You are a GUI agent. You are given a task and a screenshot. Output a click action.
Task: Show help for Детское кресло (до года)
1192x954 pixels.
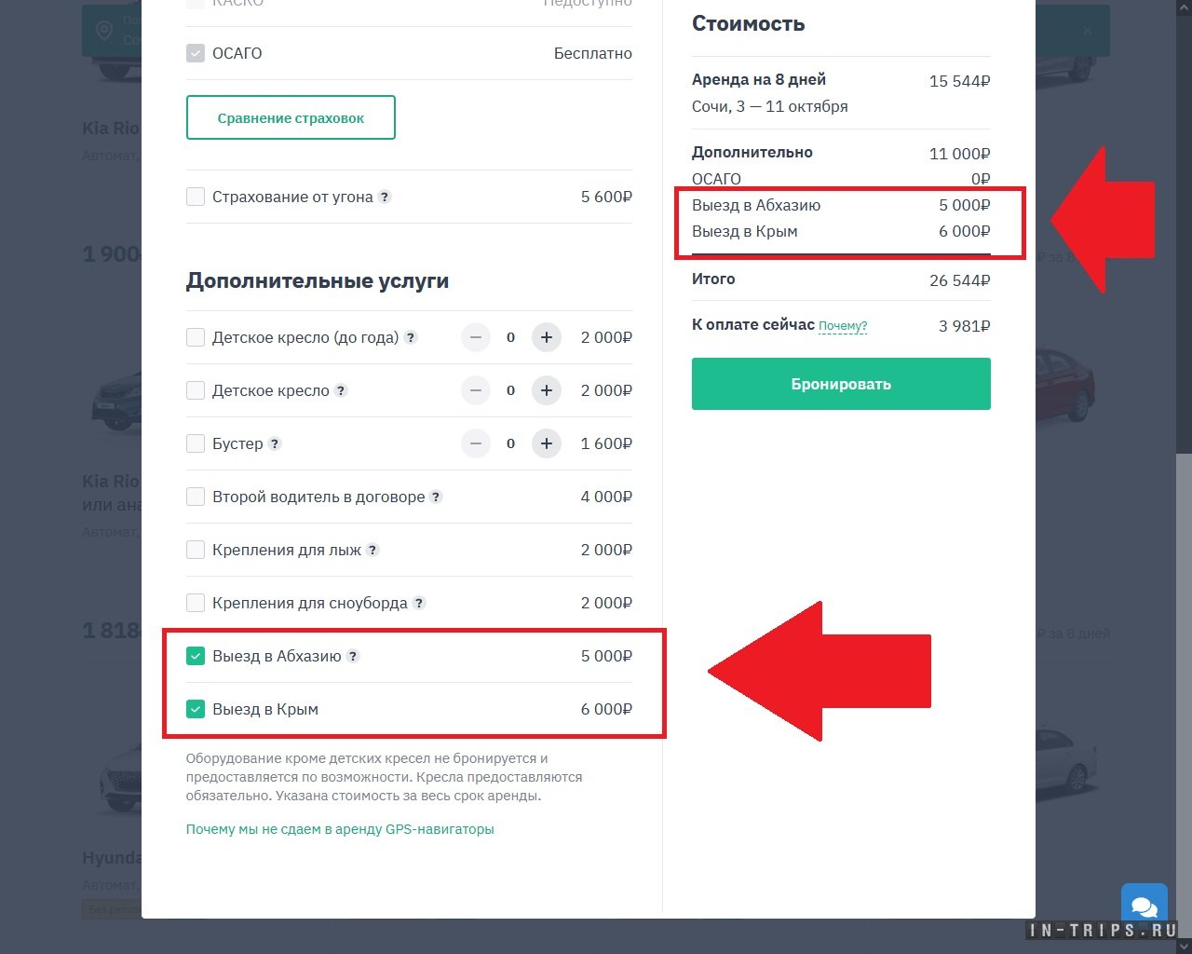(x=411, y=337)
